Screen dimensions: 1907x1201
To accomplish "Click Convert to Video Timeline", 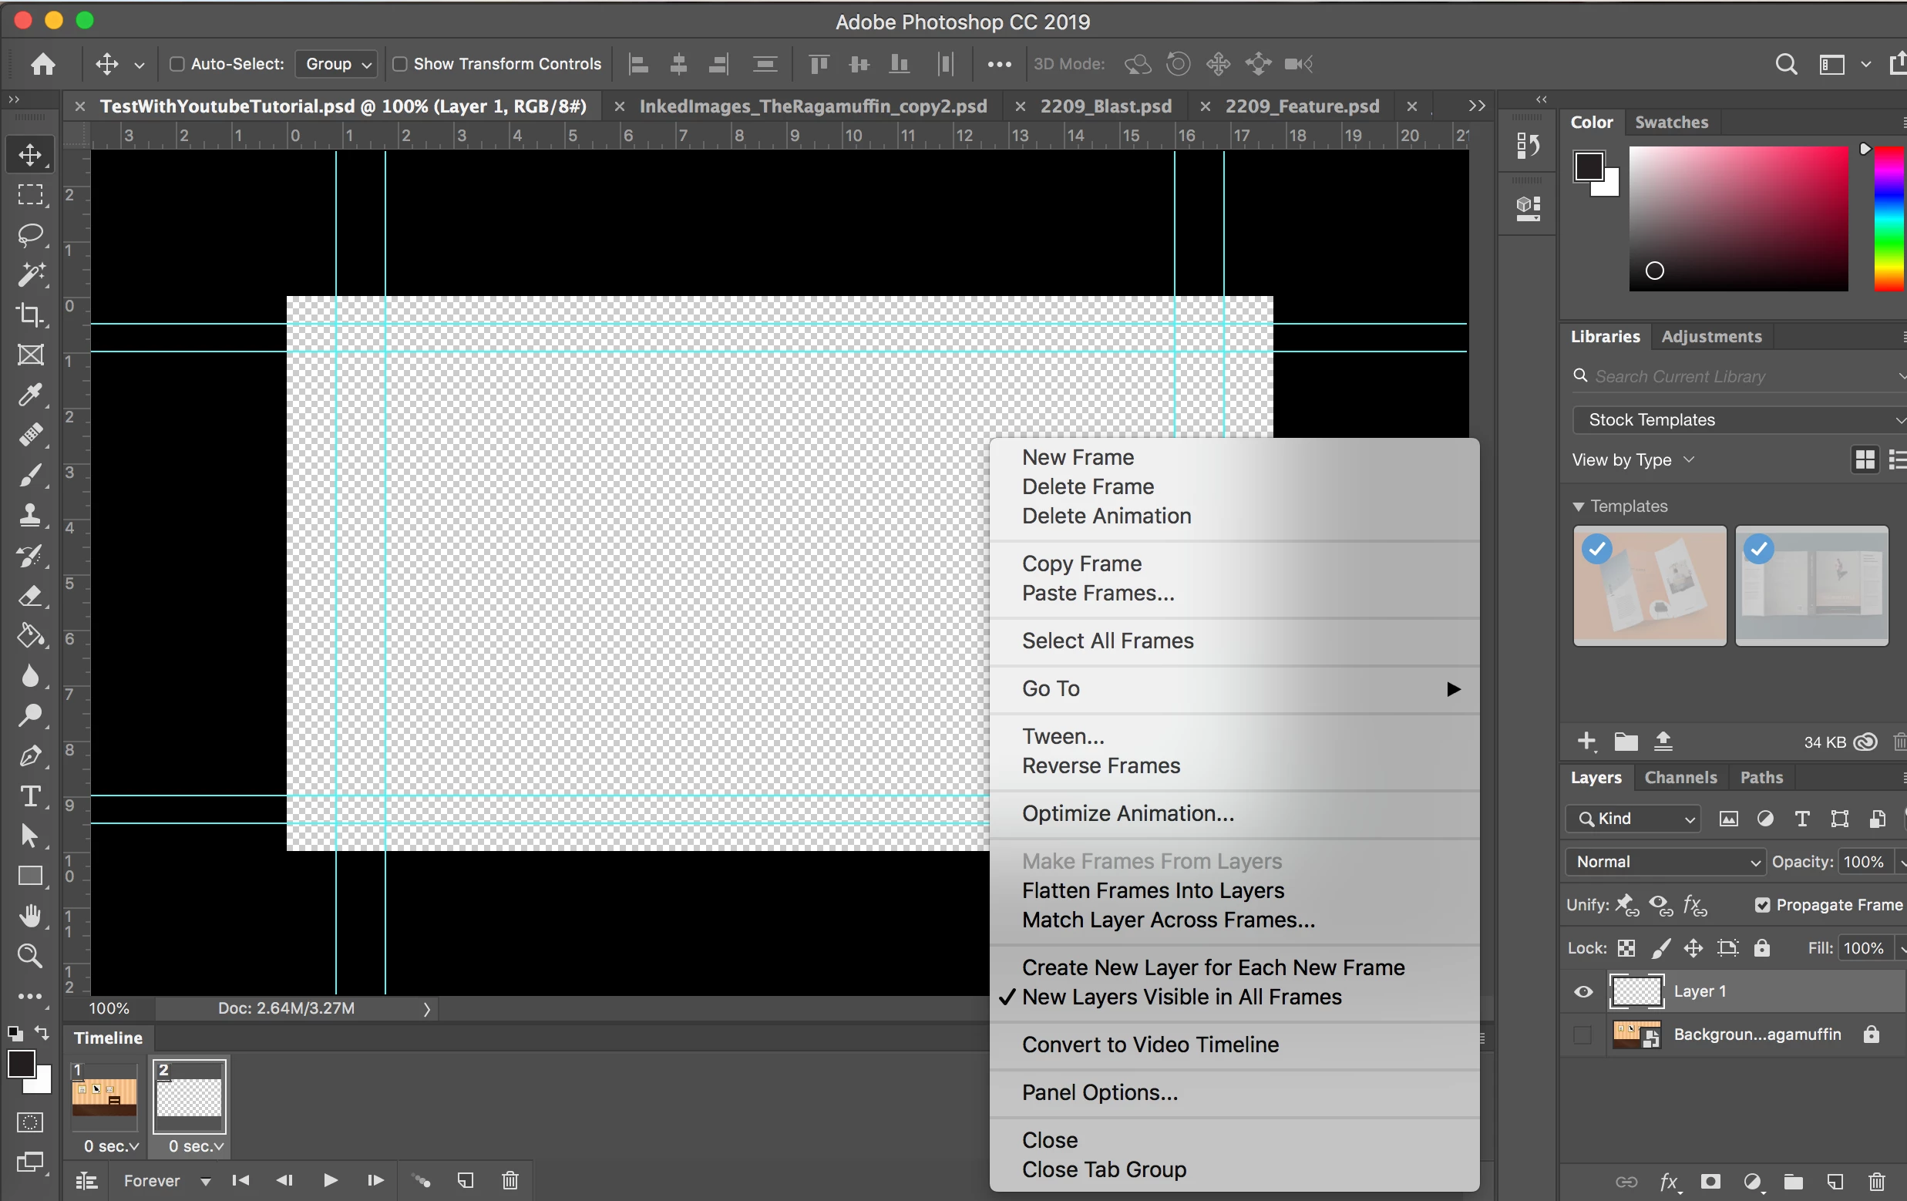I will pos(1150,1045).
